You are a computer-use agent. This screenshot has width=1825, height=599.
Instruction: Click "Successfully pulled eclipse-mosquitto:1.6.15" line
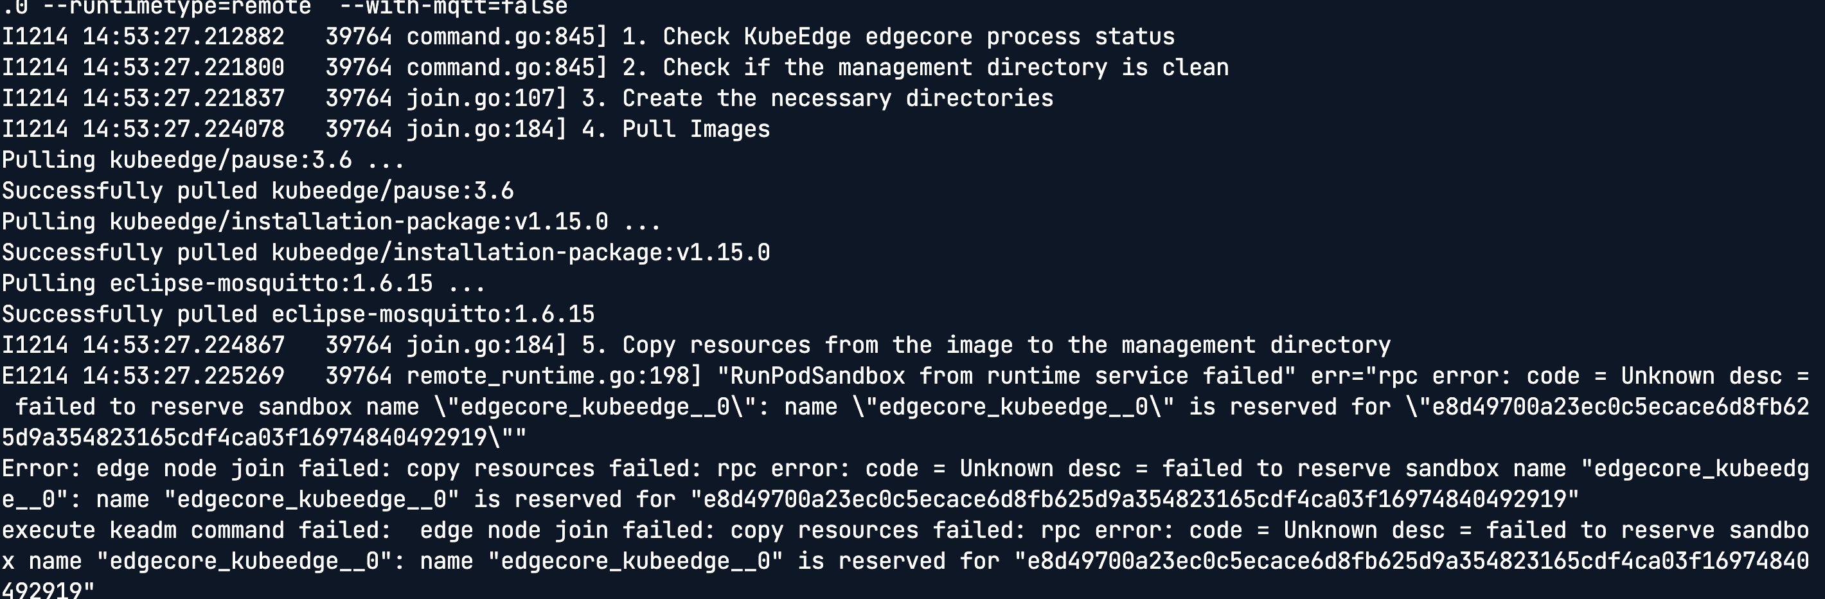298,315
